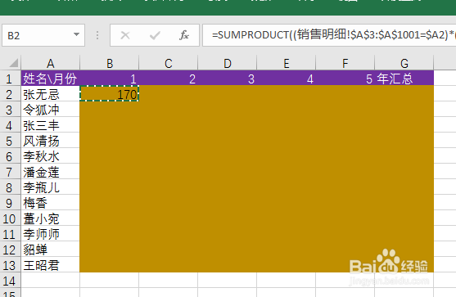Screen dimensions: 456x297
Task: Cancel formula entry with the X icon
Action: pyautogui.click(x=125, y=35)
